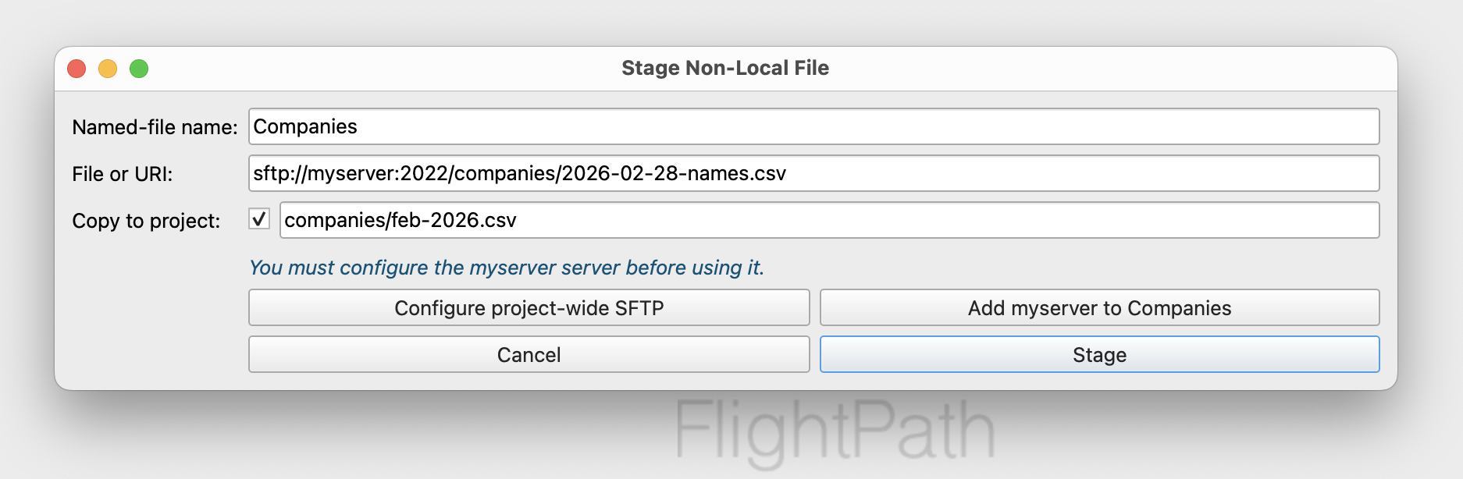Close the dialog with the red button
This screenshot has height=479, width=1463.
point(77,69)
